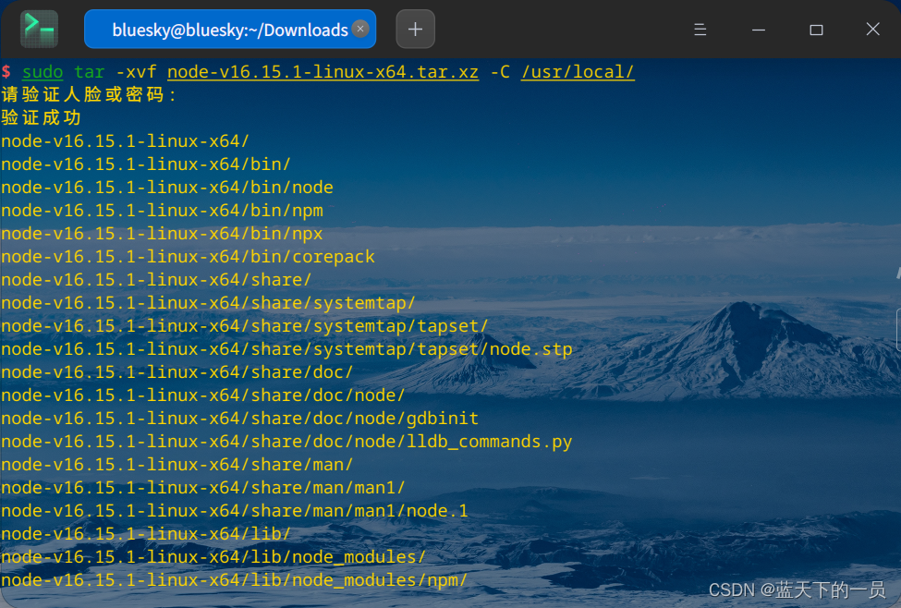
Task: Maximize the terminal window
Action: 815,29
